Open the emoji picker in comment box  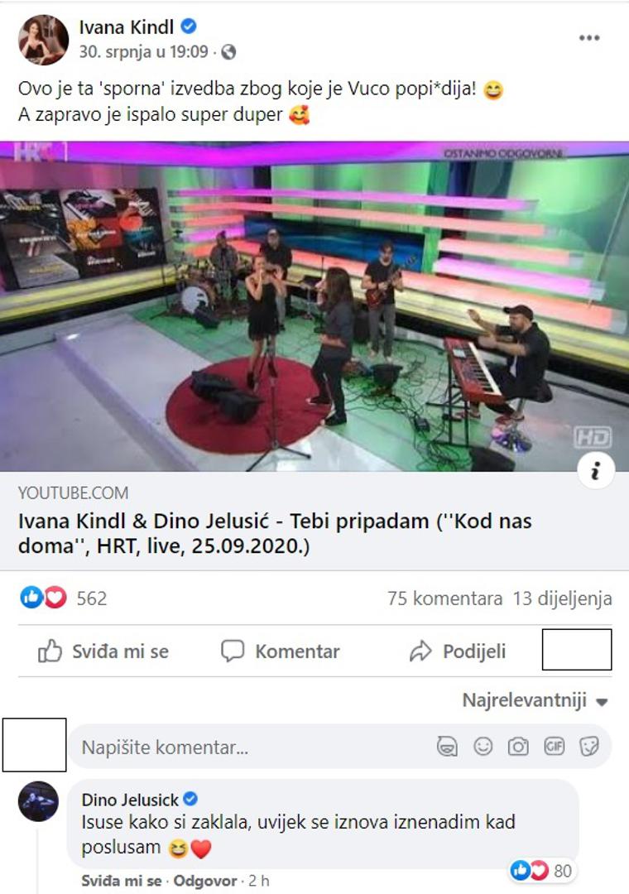click(x=483, y=747)
